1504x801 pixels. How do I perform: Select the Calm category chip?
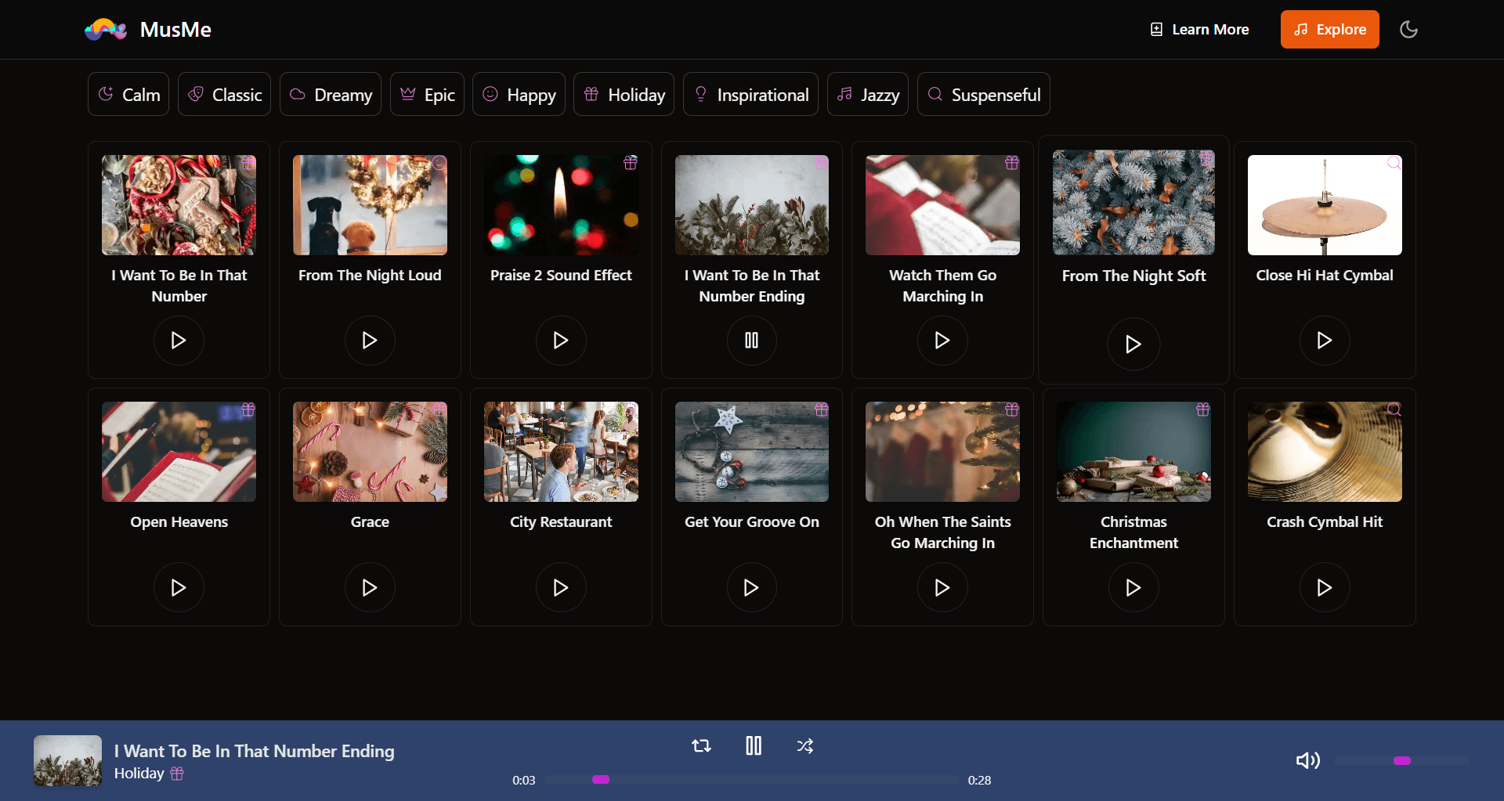pos(128,94)
